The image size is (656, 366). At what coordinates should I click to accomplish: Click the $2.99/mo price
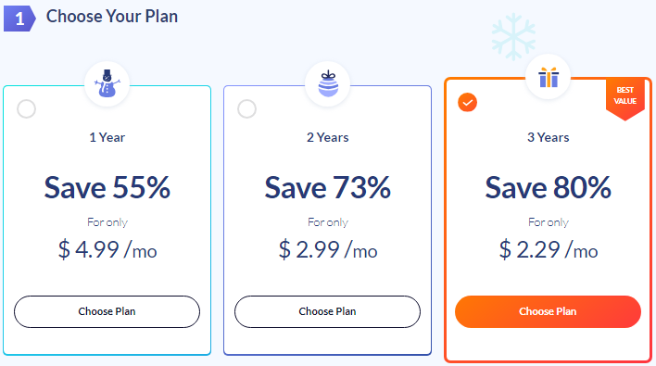[328, 250]
